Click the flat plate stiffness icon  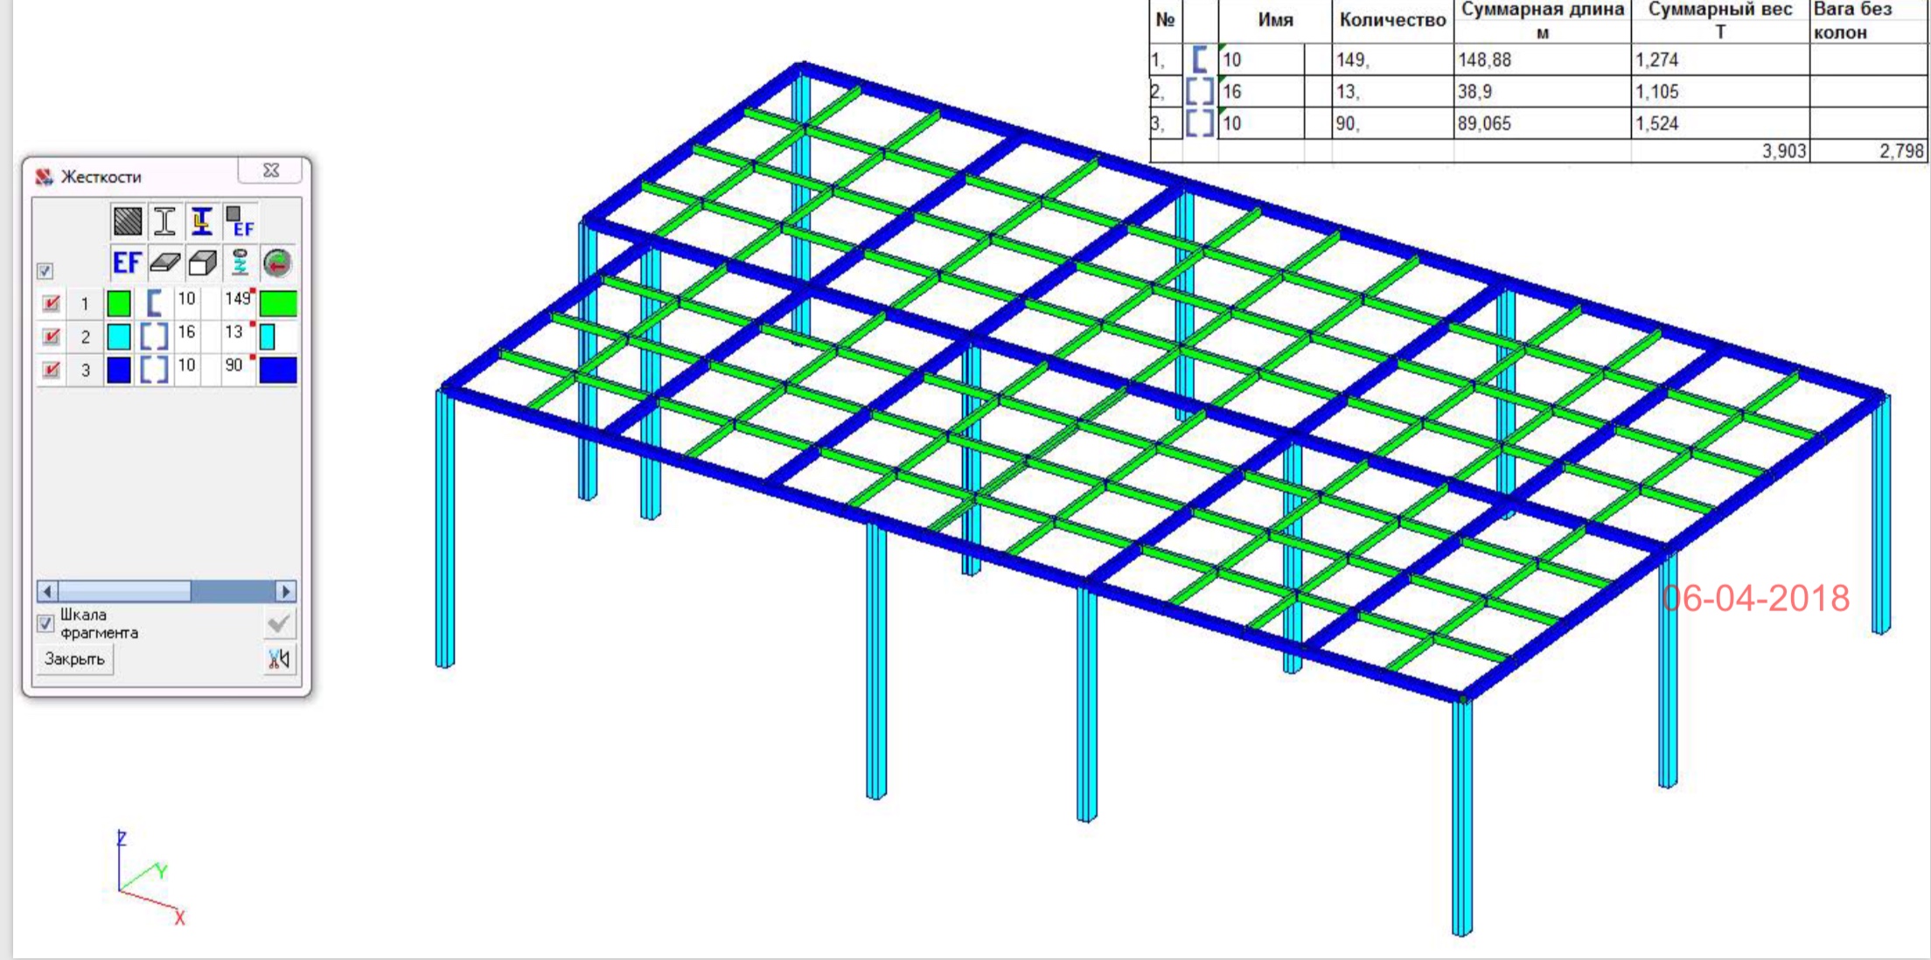(164, 262)
